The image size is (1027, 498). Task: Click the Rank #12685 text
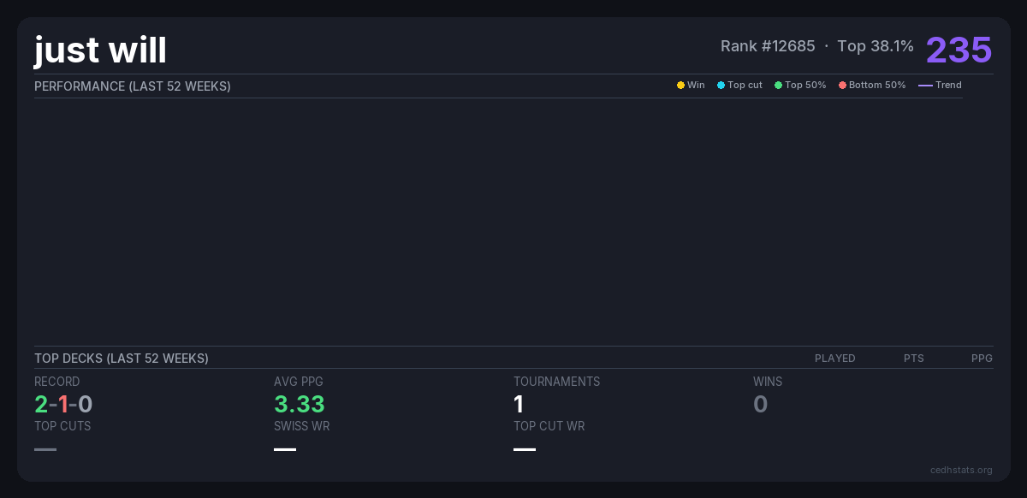click(x=768, y=46)
